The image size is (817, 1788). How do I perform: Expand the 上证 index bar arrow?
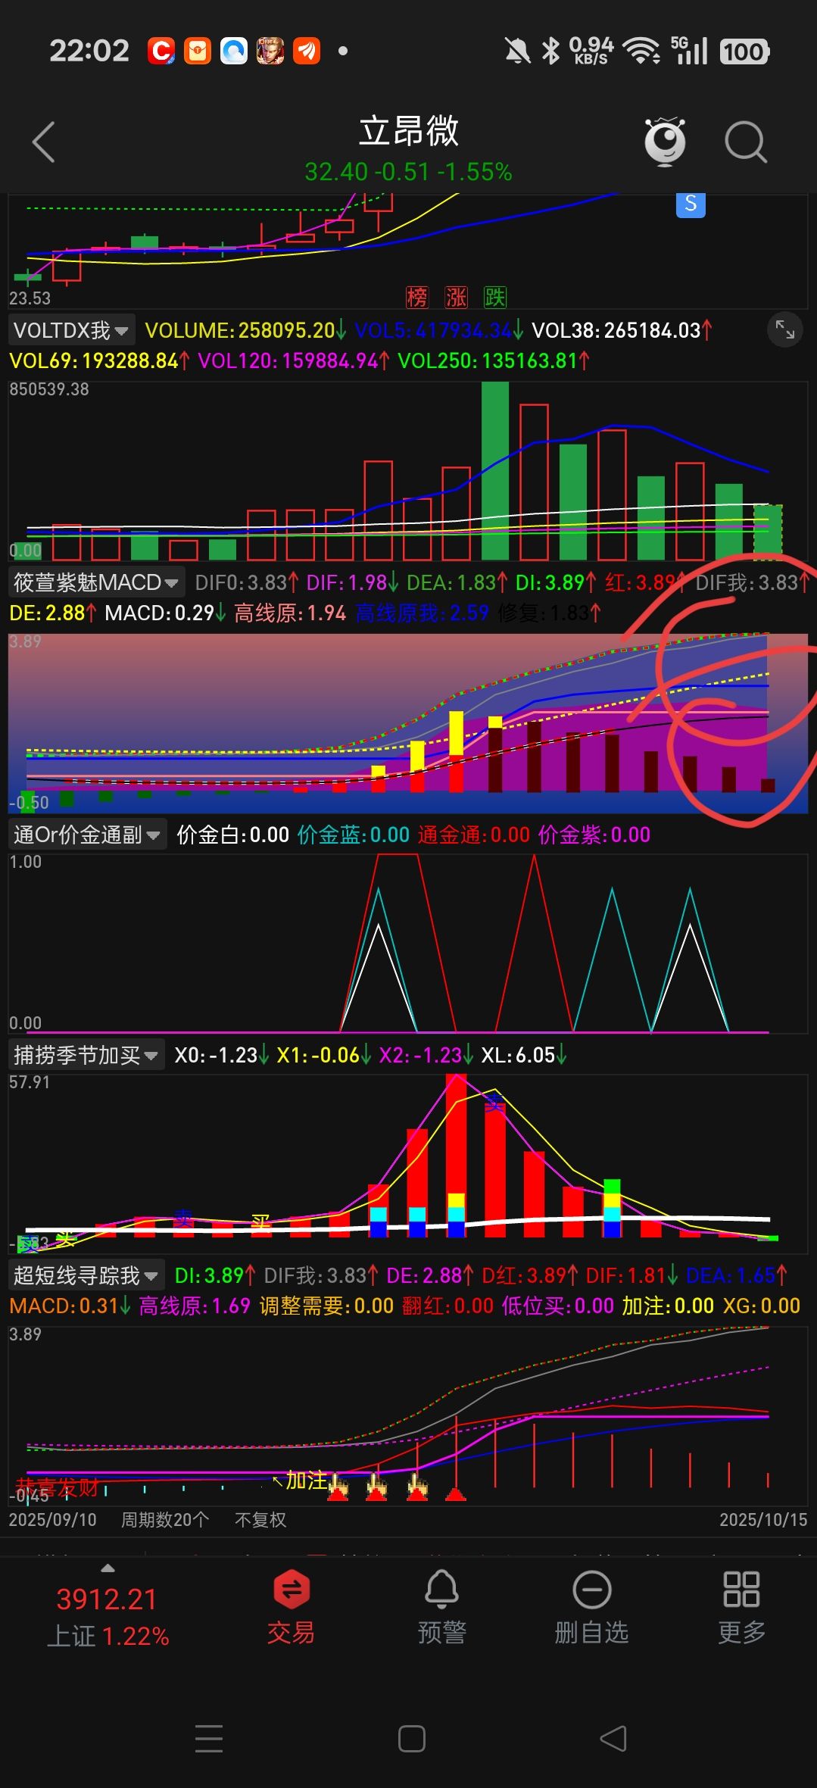click(108, 1568)
